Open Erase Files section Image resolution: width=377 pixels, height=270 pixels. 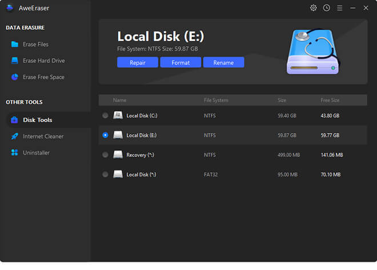[35, 44]
